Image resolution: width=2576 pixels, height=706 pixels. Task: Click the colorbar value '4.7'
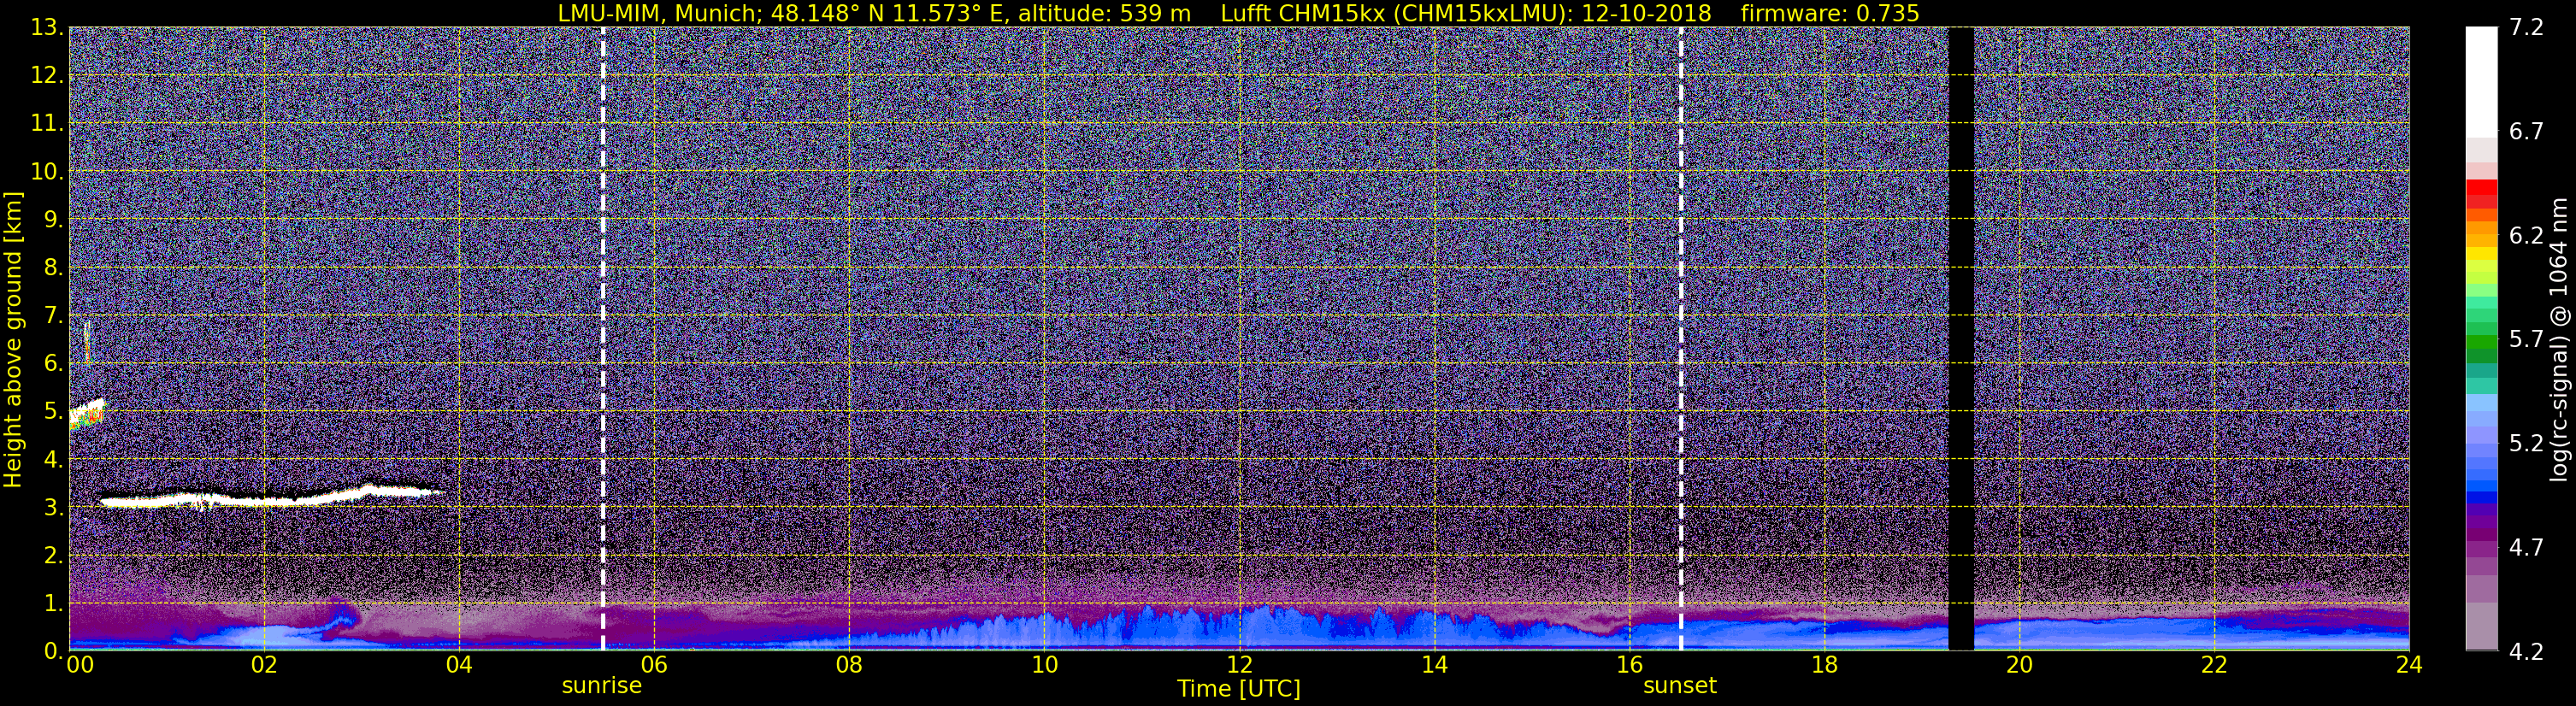coord(2526,548)
